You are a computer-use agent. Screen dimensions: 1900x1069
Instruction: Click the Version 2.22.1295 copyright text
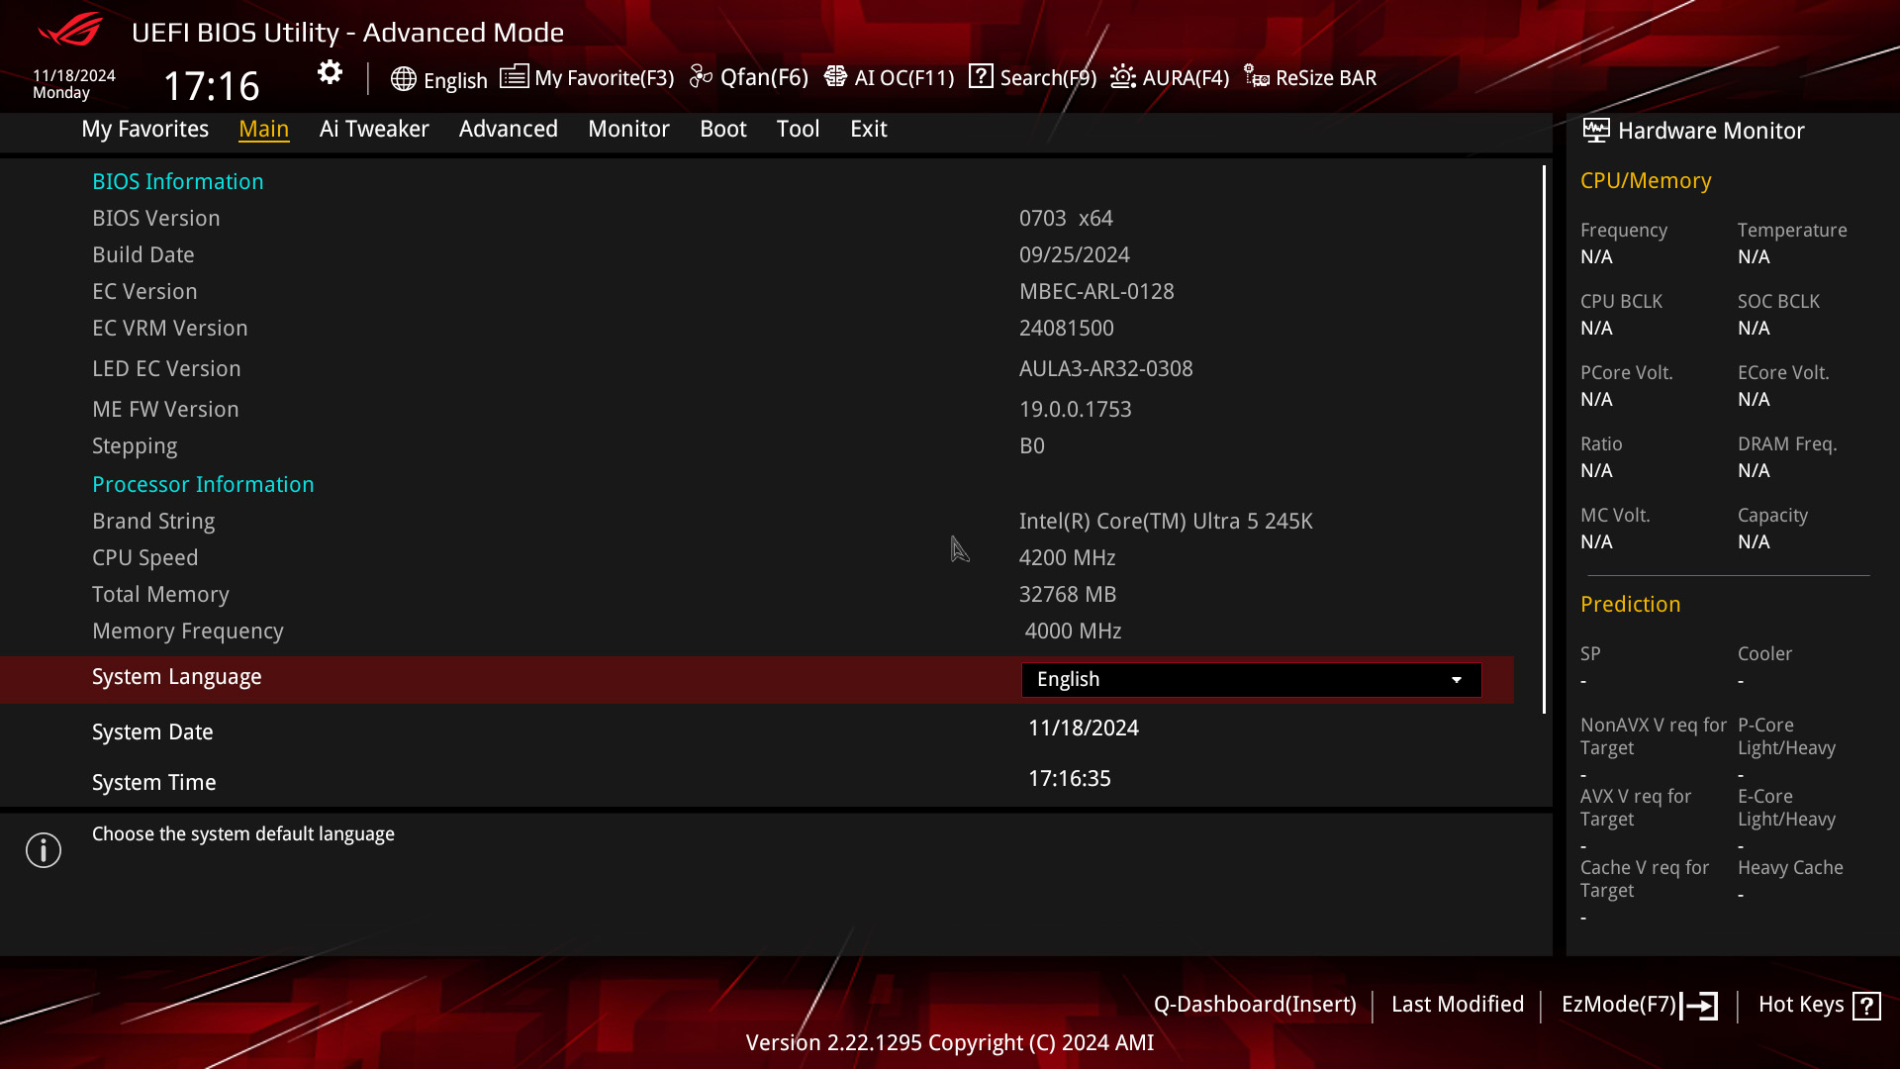point(950,1043)
